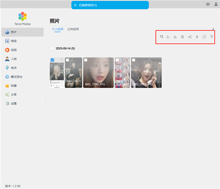The width and height of the screenshot is (220, 189).
Task: Click the trash delete icon
Action: pyautogui.click(x=182, y=37)
